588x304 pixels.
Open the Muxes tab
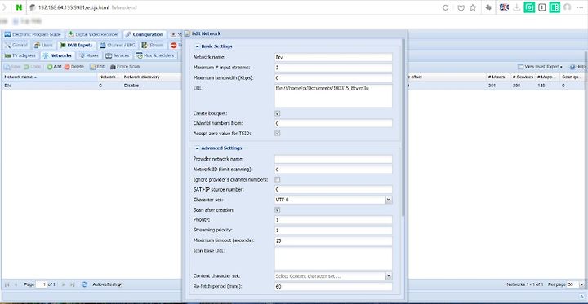click(x=89, y=55)
